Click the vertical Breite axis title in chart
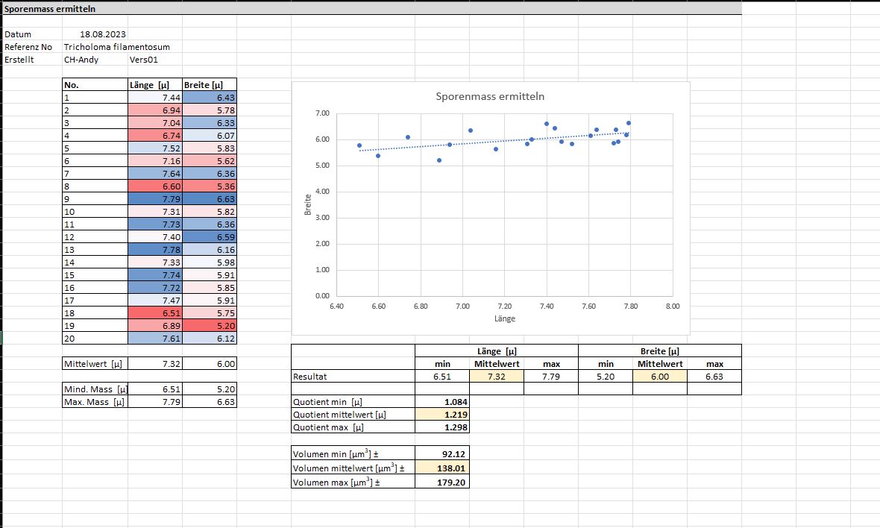880x528 pixels. coord(307,204)
